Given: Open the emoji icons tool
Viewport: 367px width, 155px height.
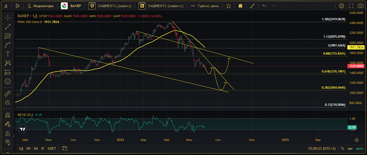Looking at the screenshot, I should 8,81.
